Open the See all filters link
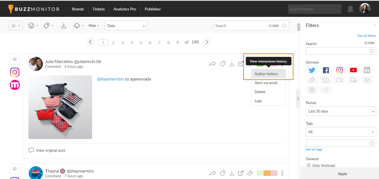The width and height of the screenshot is (379, 179). 367,36
